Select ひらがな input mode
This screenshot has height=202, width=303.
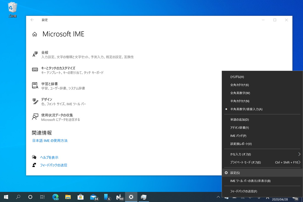click(237, 77)
